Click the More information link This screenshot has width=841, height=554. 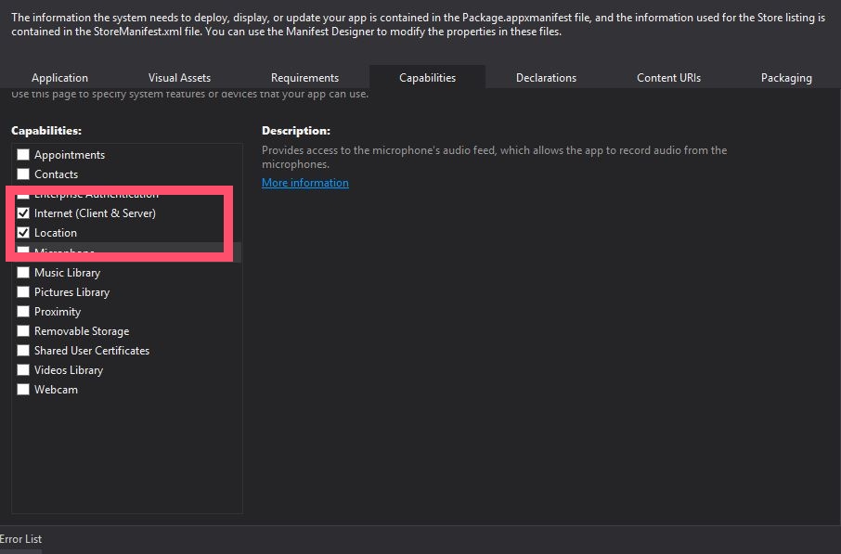[304, 183]
